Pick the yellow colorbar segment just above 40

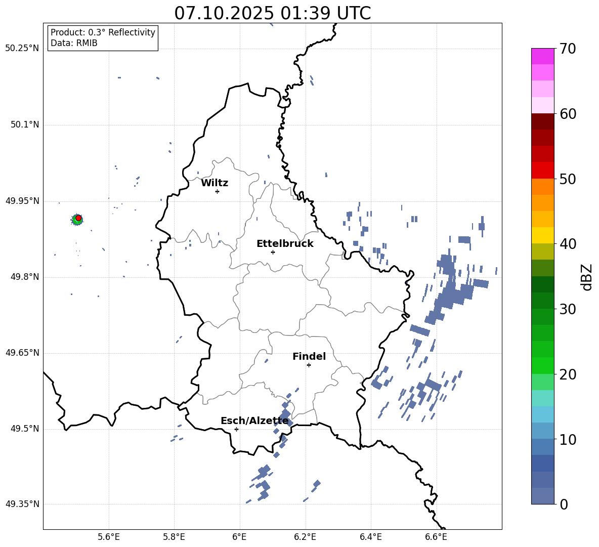pos(542,235)
